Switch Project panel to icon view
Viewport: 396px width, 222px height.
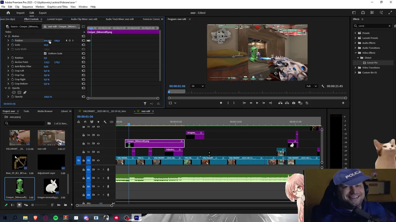(19, 205)
